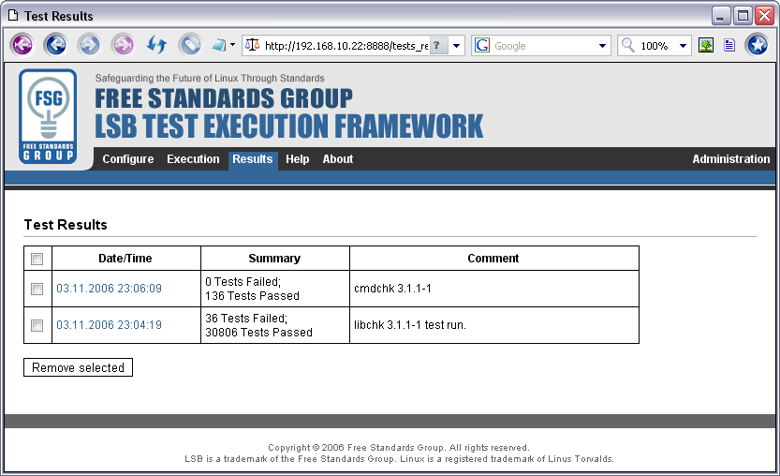Go back with the blue Back arrow
This screenshot has height=476, width=780.
pos(56,45)
